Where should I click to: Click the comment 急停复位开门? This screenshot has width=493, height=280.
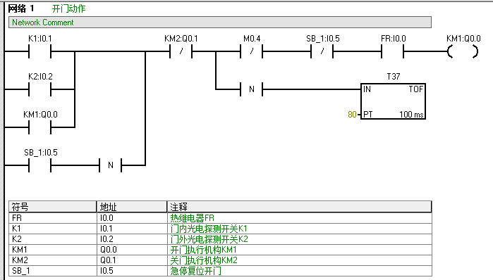pos(195,271)
